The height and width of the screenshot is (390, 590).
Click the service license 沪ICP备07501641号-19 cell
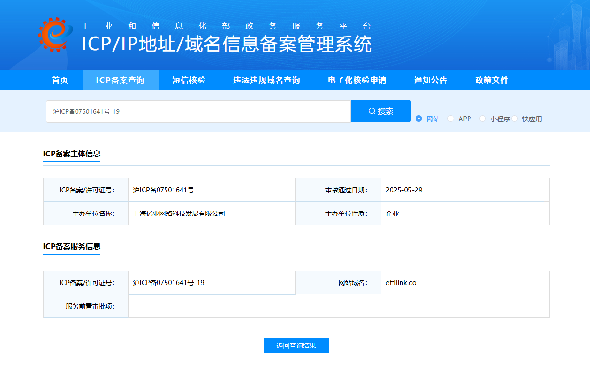click(x=212, y=283)
